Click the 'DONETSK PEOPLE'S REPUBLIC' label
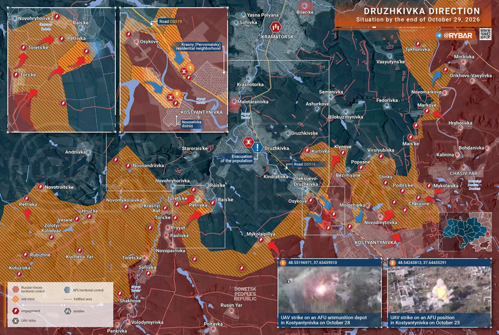This screenshot has width=499, height=335. [245, 294]
